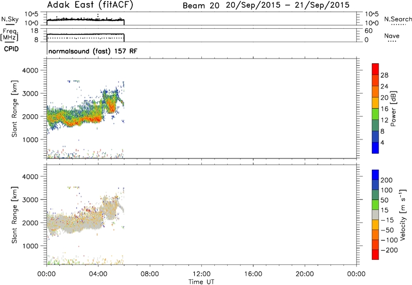Click the 4 value on the power scale

tap(382, 142)
